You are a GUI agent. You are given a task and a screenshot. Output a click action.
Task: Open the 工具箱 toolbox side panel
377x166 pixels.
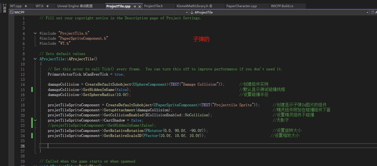pyautogui.click(x=4, y=8)
